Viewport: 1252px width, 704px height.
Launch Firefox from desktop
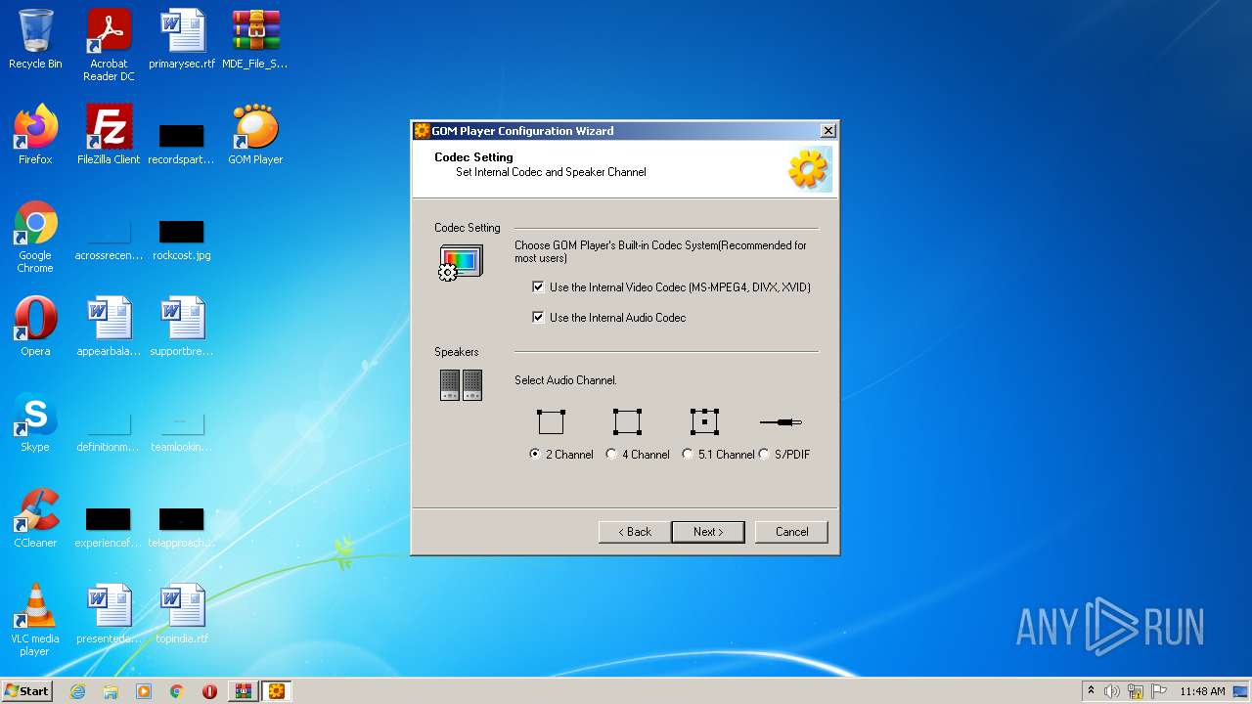(35, 135)
